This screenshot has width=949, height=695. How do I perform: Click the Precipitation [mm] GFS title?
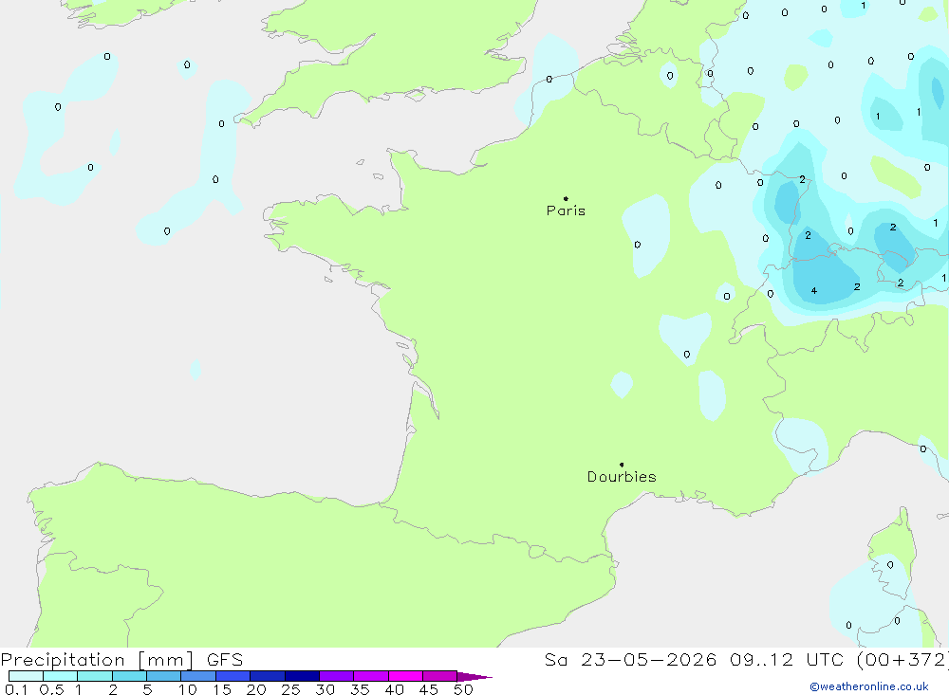[121, 660]
